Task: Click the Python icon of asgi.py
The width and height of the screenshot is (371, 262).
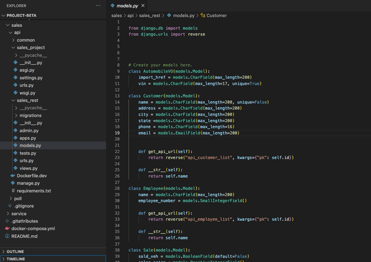Action: (16, 70)
